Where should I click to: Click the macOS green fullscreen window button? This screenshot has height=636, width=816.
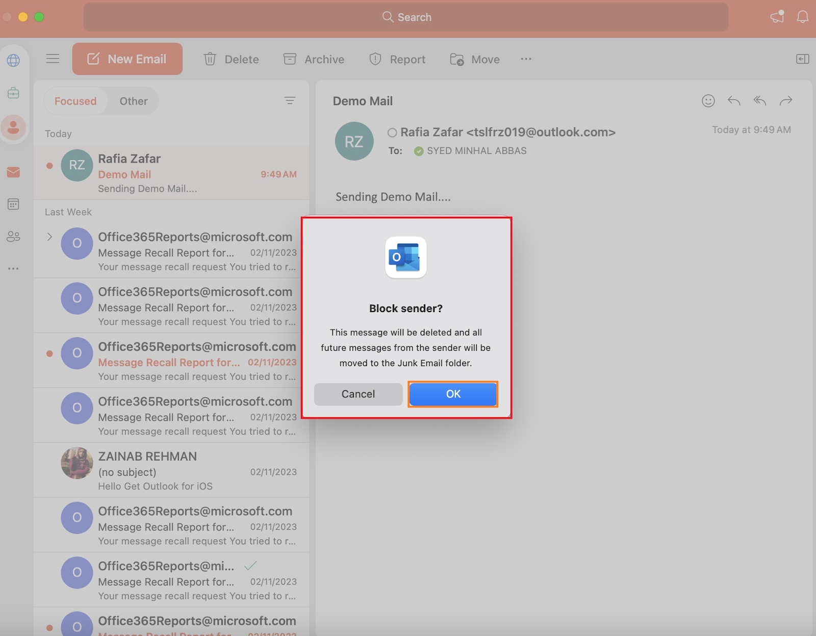click(39, 17)
